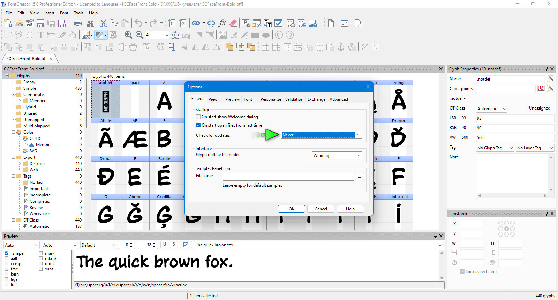Open the Tools menu
This screenshot has width=558, height=300.
(x=78, y=13)
